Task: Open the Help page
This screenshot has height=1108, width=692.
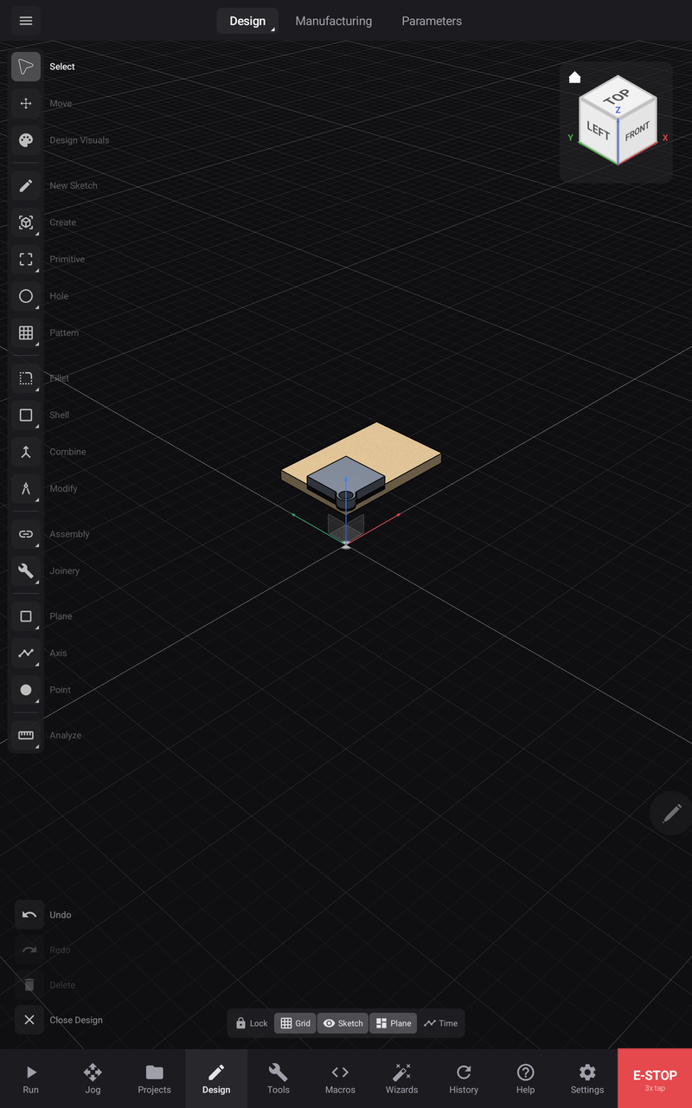Action: pos(525,1079)
